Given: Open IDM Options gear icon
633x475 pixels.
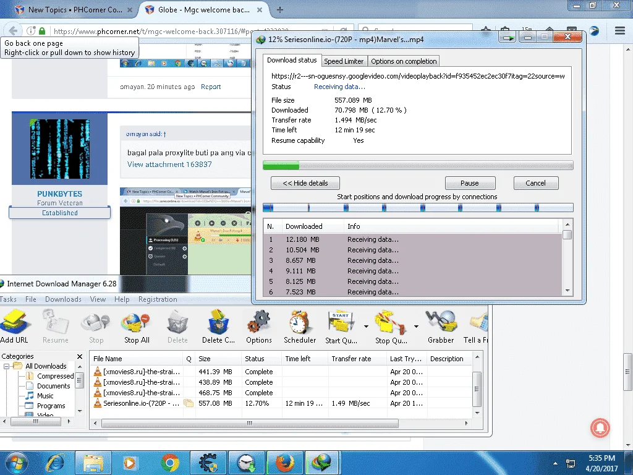Looking at the screenshot, I should (x=259, y=327).
